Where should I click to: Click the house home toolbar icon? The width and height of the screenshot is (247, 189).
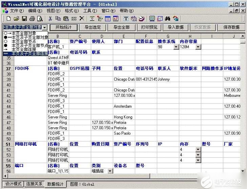coord(176,19)
